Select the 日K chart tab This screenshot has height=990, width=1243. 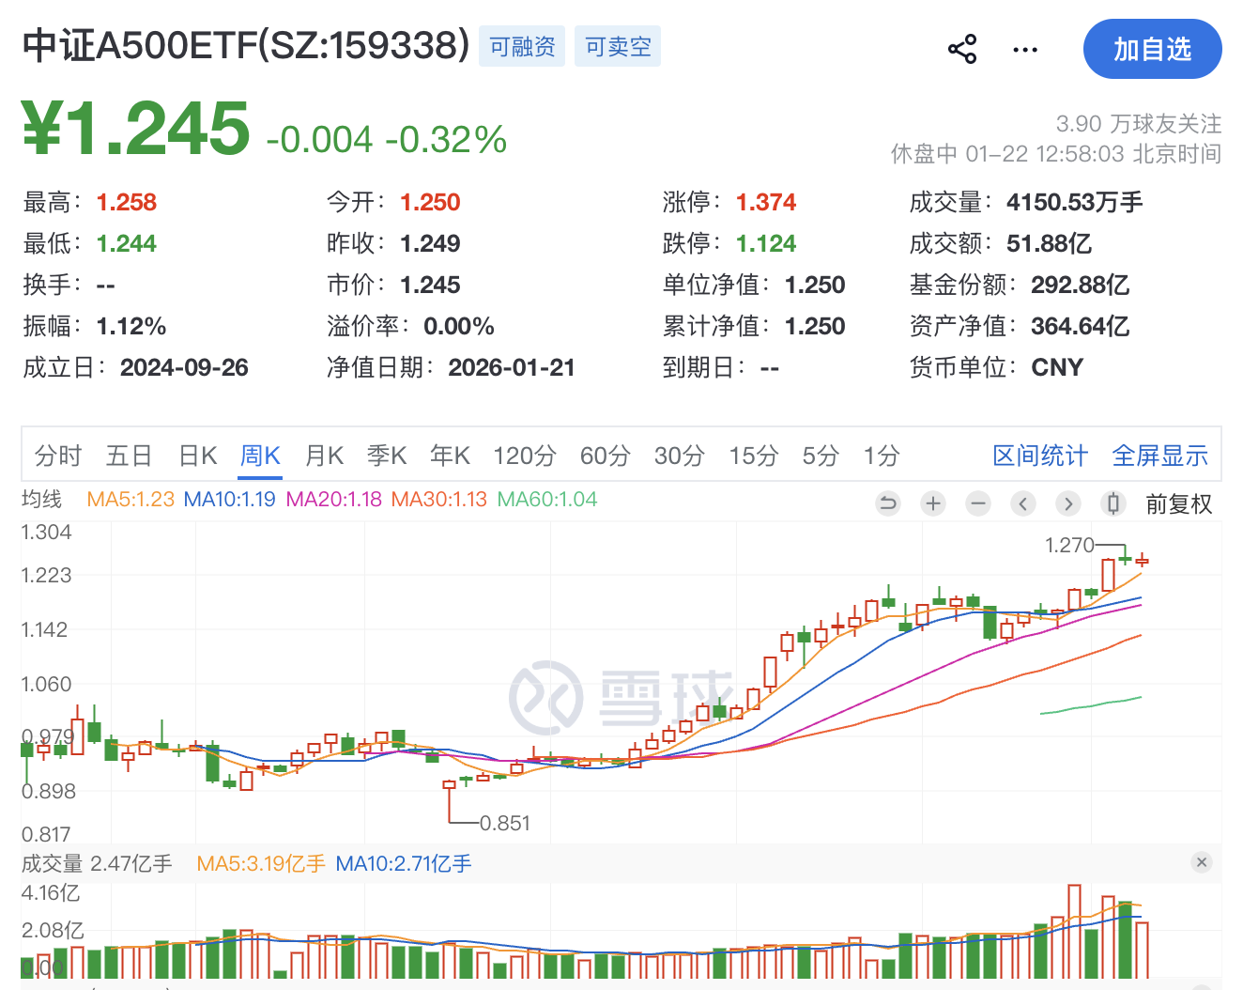(198, 456)
